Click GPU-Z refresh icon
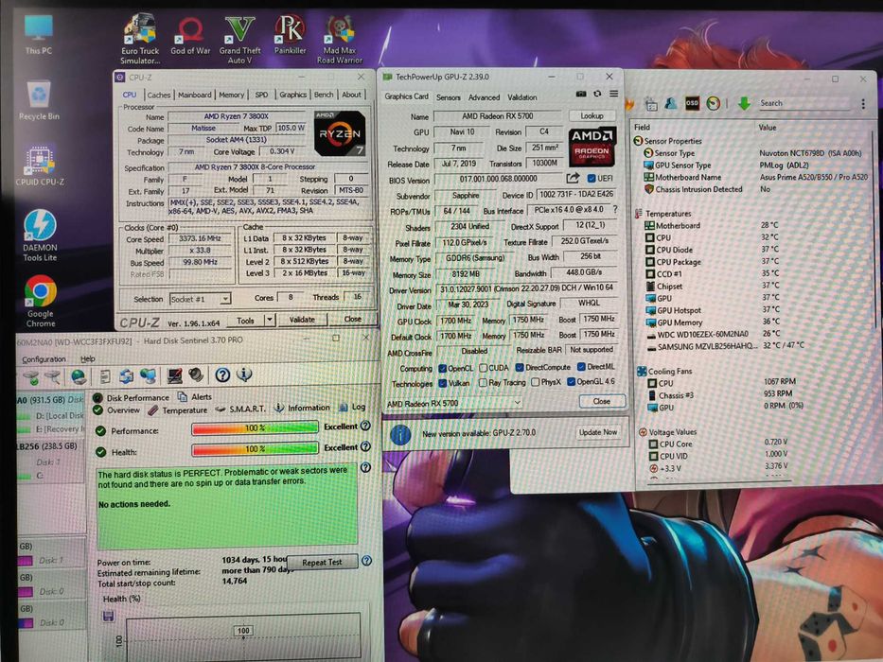The image size is (883, 662). [x=597, y=94]
